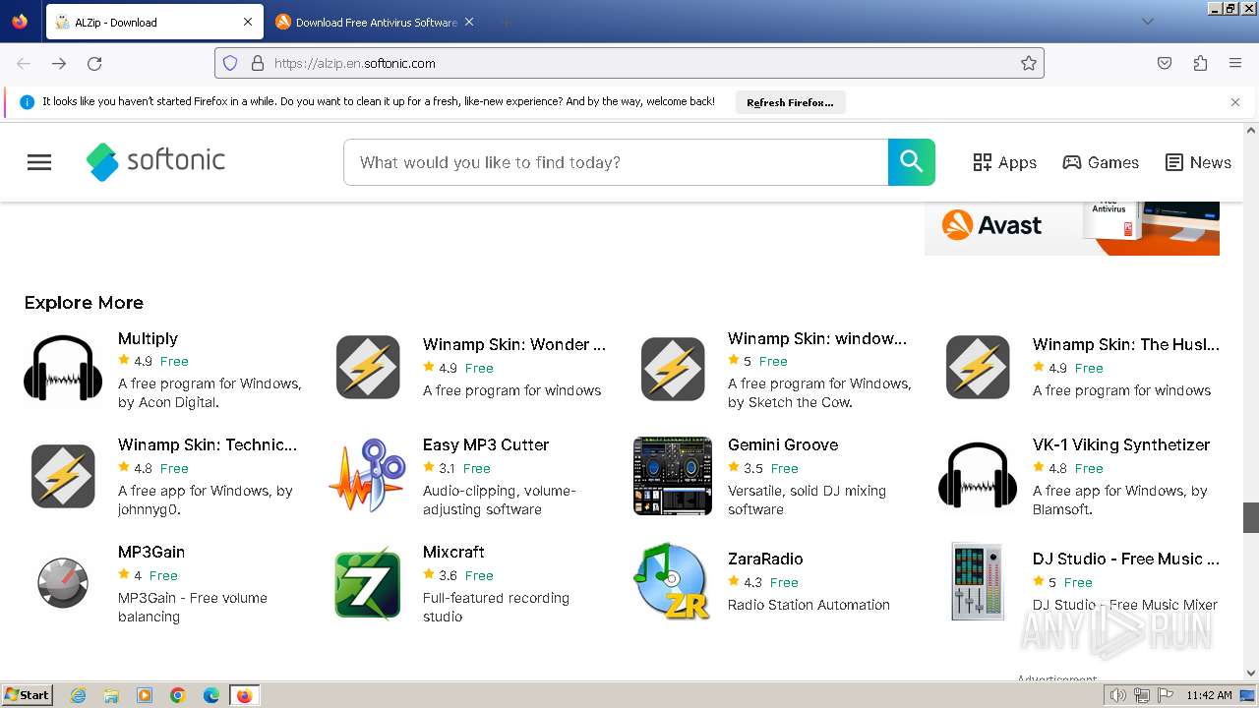Click the 'VK-1 Viking Synthetizer' title
1259x708 pixels.
tap(1121, 444)
